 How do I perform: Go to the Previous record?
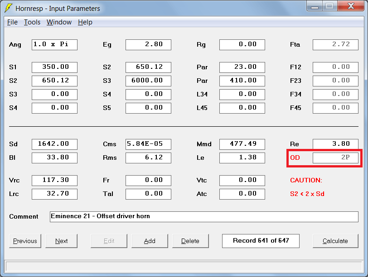pos(25,241)
